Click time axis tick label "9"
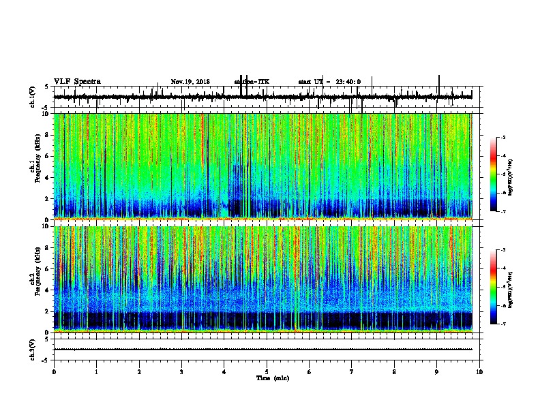 (436, 372)
